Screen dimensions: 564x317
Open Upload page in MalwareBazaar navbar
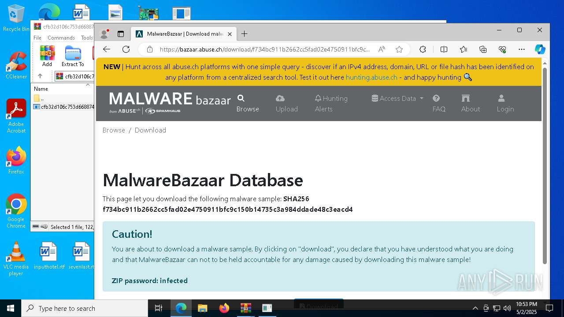click(x=287, y=103)
